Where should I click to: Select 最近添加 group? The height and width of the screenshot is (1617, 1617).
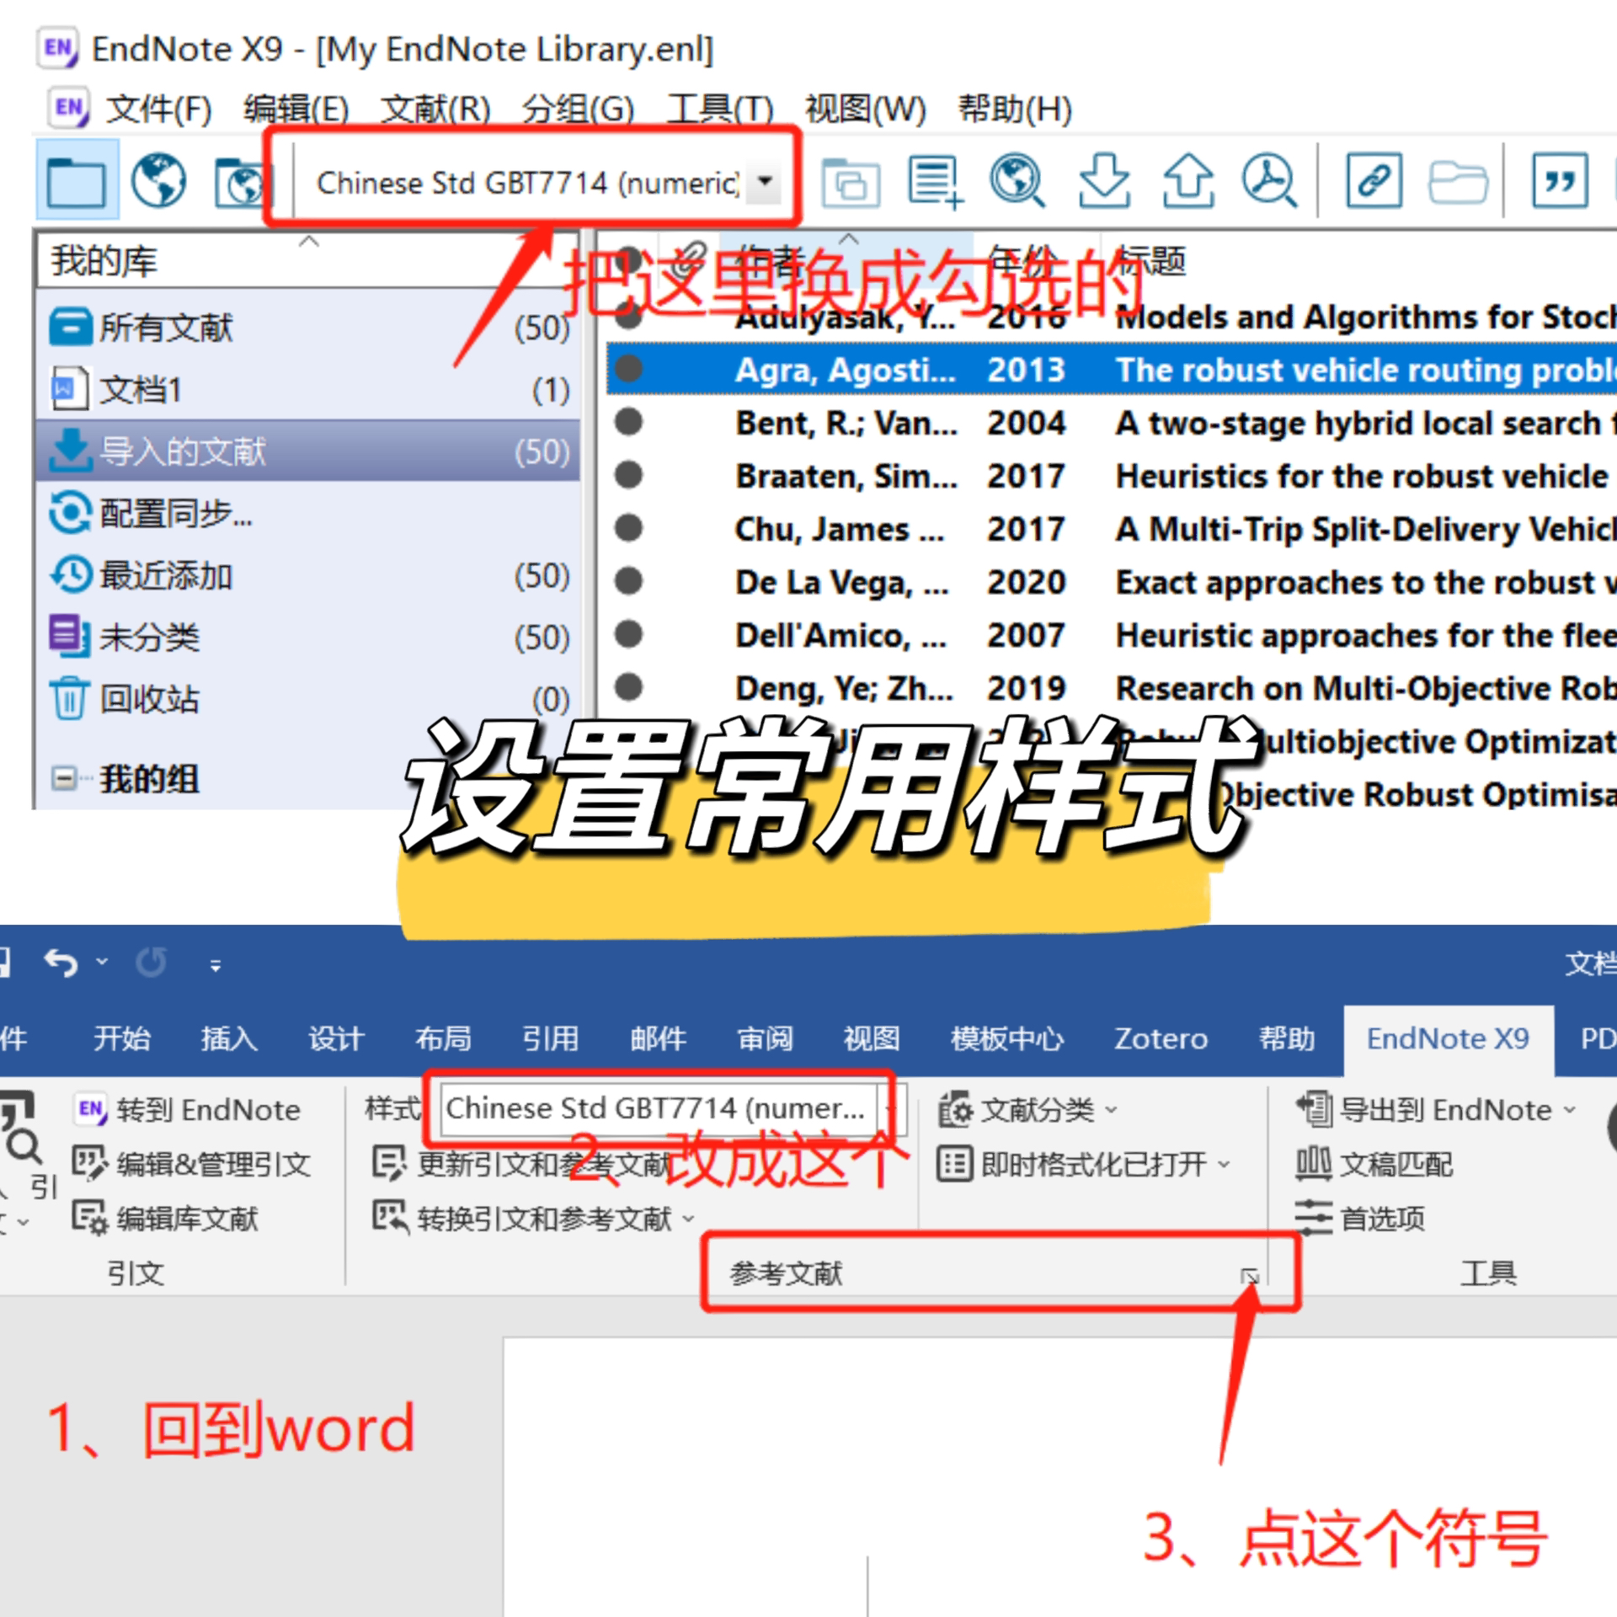tap(308, 576)
